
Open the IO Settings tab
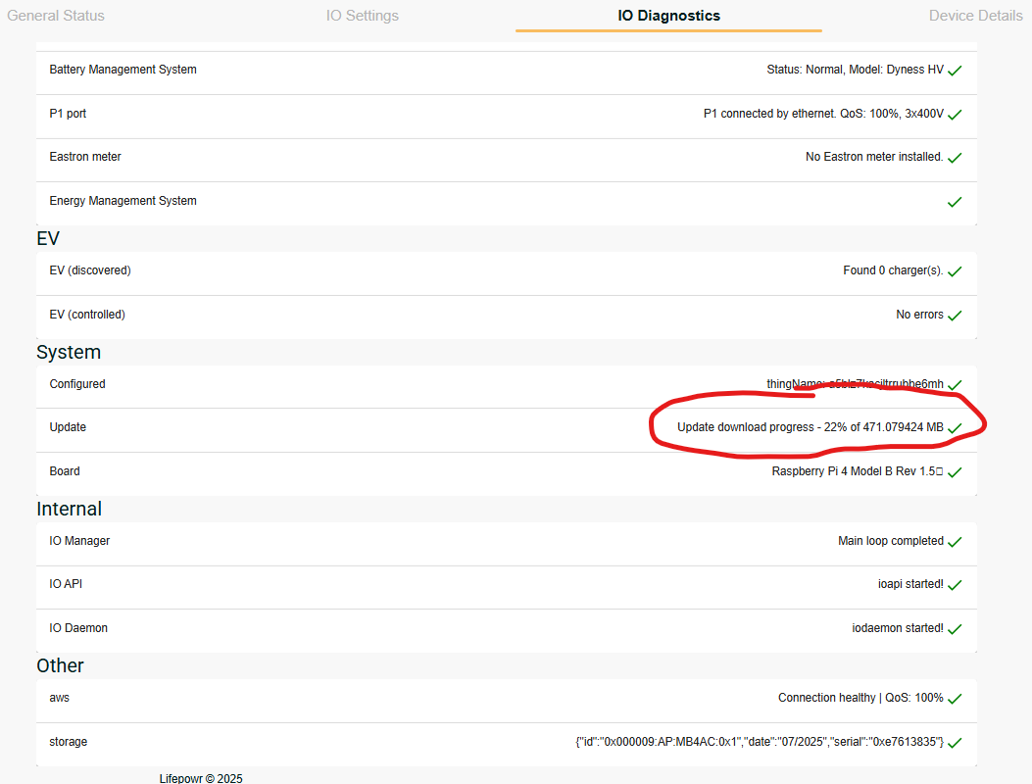coord(363,16)
